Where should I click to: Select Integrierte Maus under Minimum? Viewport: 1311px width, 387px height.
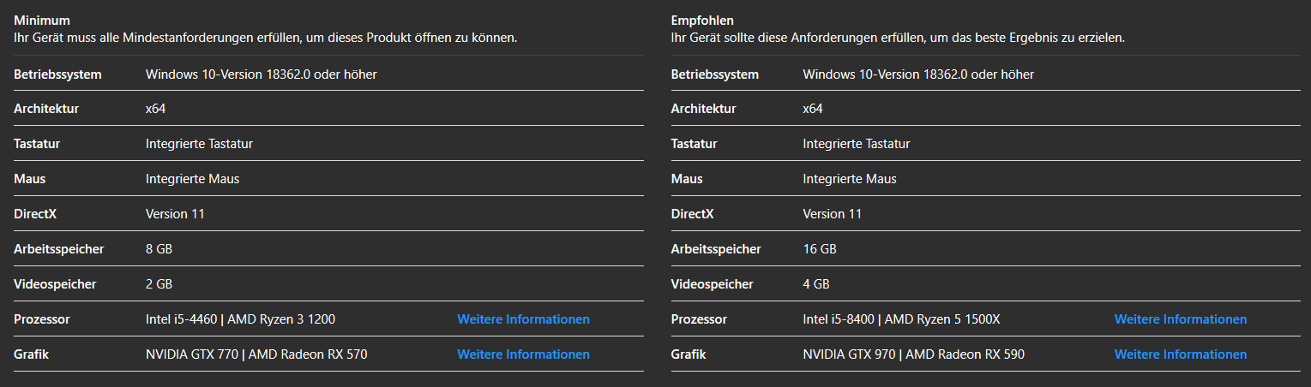pyautogui.click(x=192, y=179)
